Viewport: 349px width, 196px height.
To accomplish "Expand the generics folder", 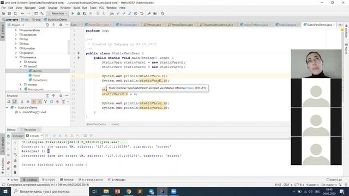I will [16, 53].
